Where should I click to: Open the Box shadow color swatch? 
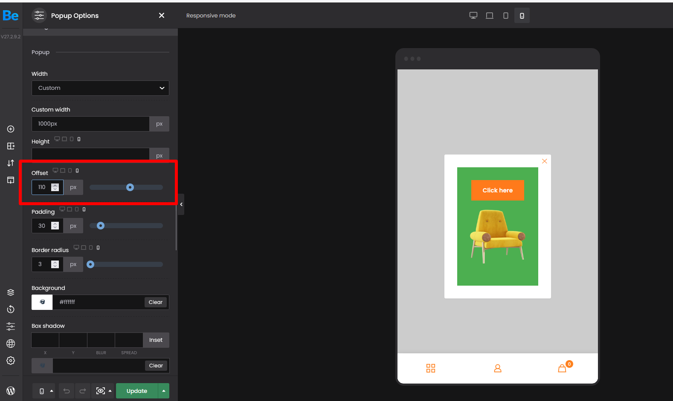[x=42, y=366]
